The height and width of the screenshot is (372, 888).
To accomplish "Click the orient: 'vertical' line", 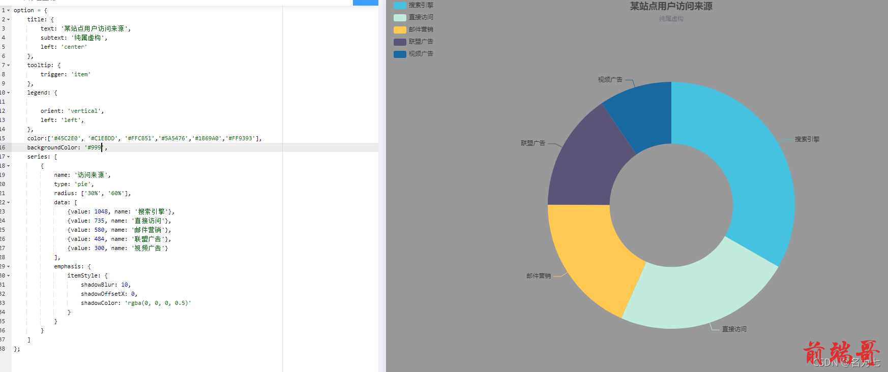I will pyautogui.click(x=72, y=111).
